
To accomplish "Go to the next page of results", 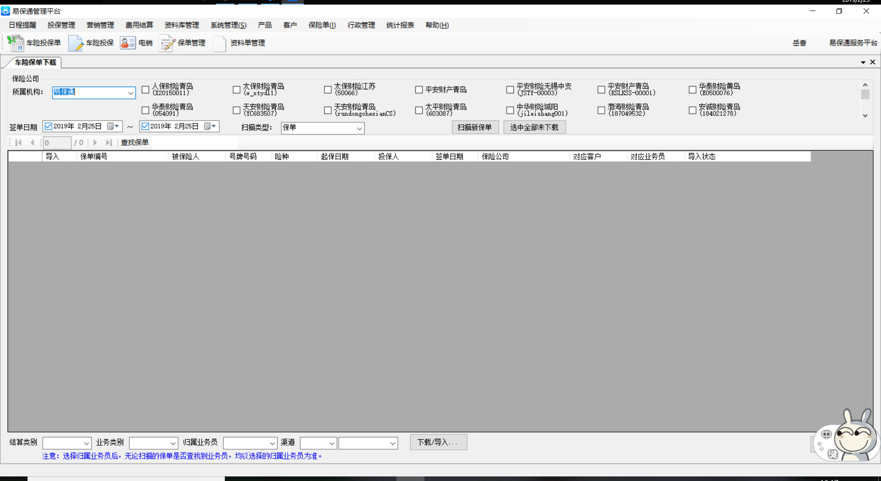I will pyautogui.click(x=95, y=142).
